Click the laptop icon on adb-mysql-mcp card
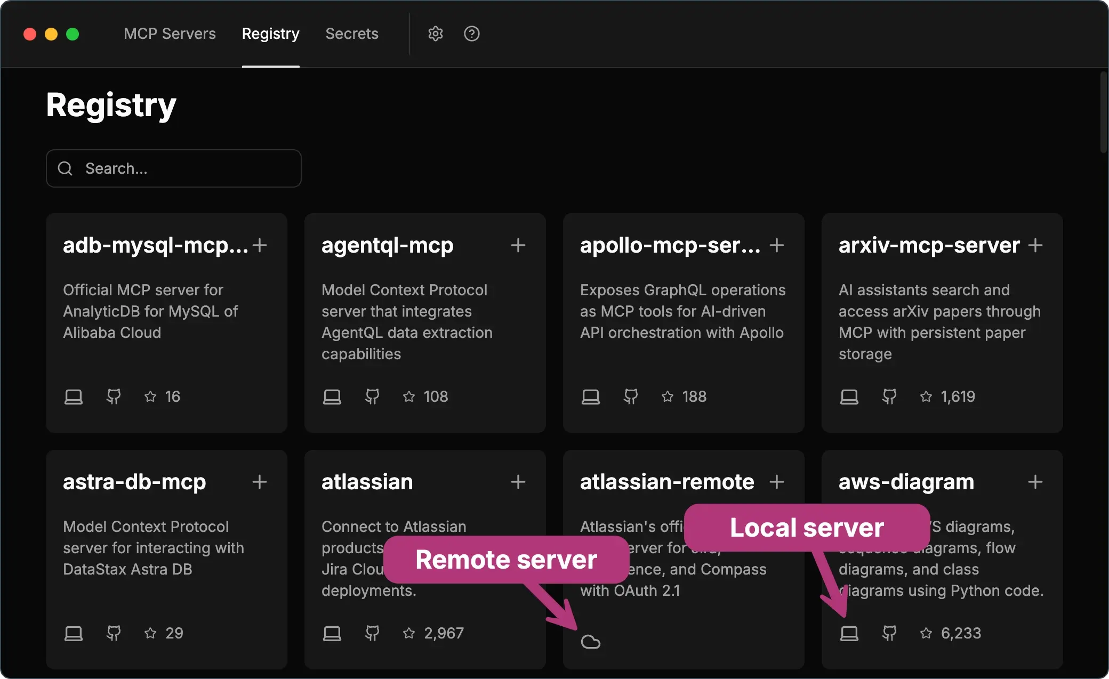 click(x=74, y=396)
